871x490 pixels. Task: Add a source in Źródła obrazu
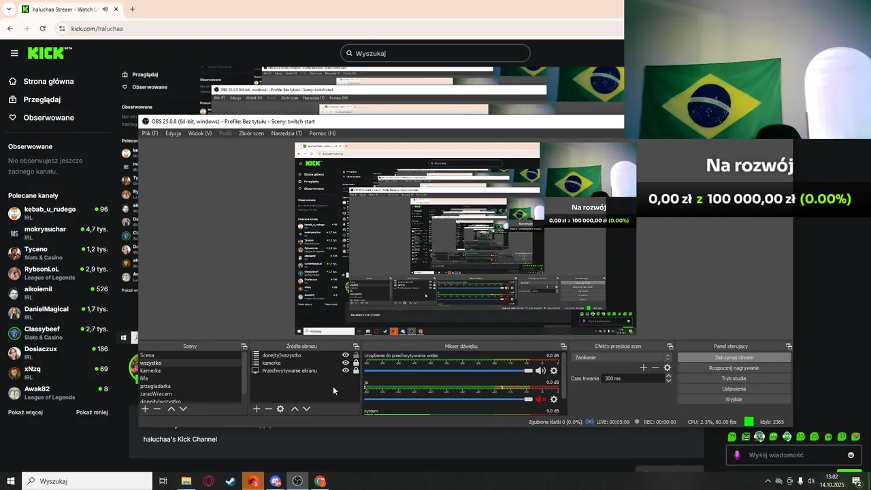tap(257, 409)
